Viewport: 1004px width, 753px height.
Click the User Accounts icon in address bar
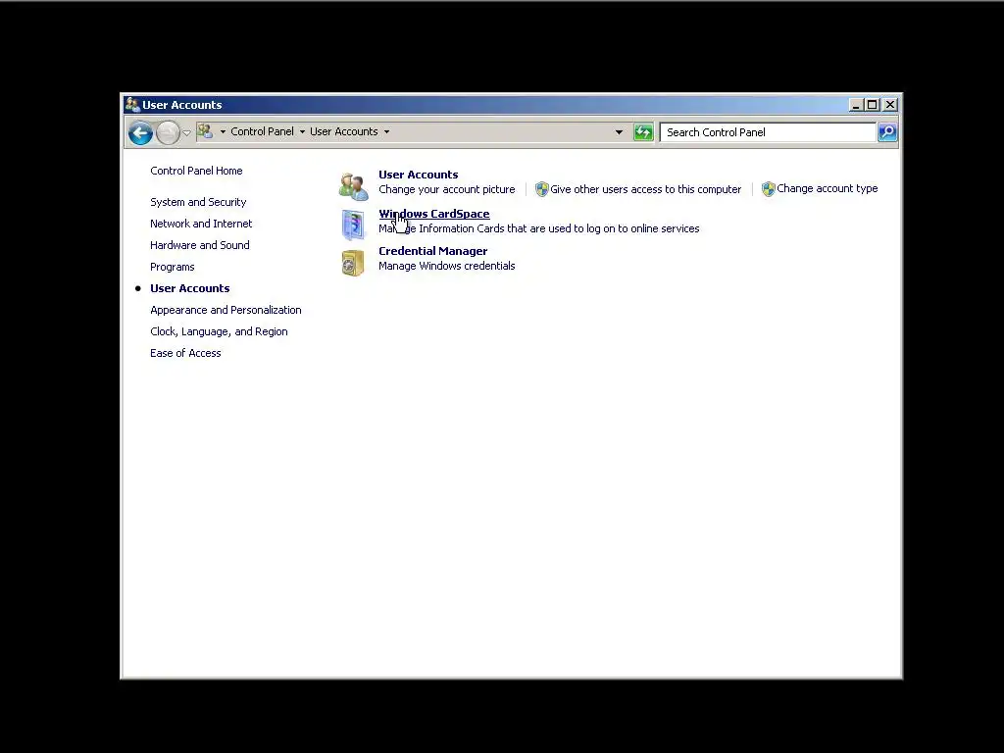pyautogui.click(x=205, y=131)
